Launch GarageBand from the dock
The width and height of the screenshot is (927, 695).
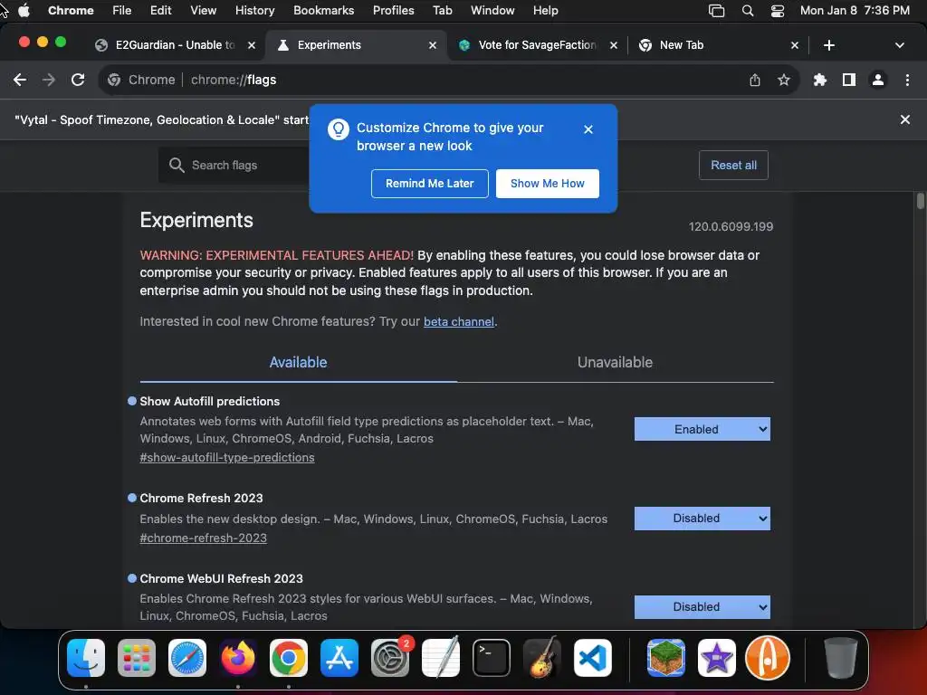[542, 658]
